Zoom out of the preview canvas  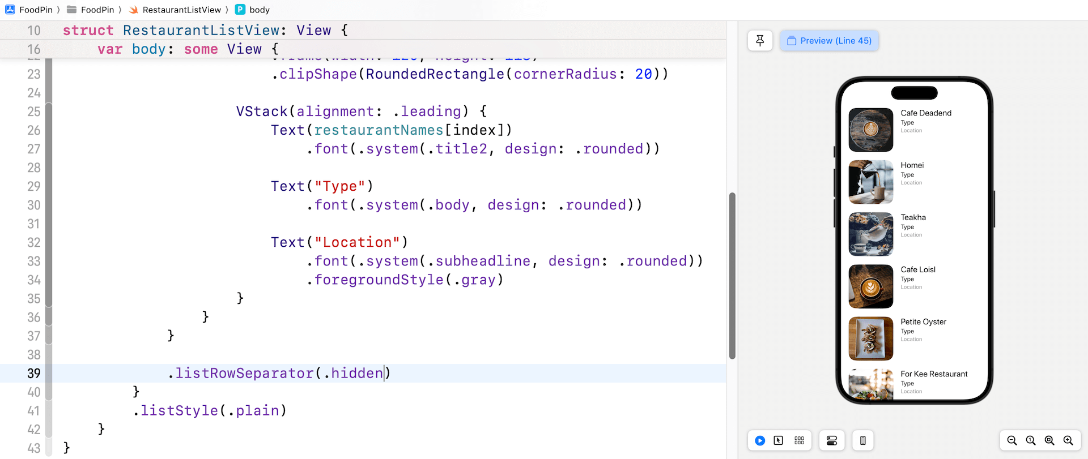coord(1012,440)
